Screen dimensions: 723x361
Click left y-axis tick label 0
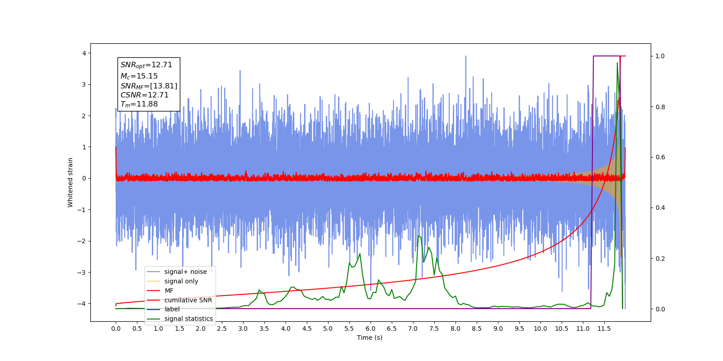coord(84,178)
